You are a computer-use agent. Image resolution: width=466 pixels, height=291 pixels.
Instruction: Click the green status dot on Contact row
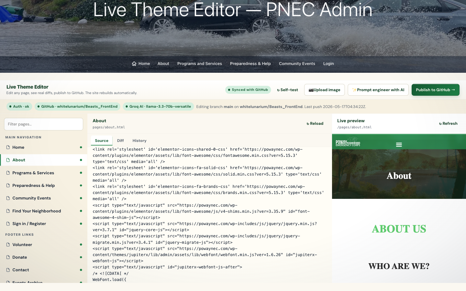click(81, 270)
